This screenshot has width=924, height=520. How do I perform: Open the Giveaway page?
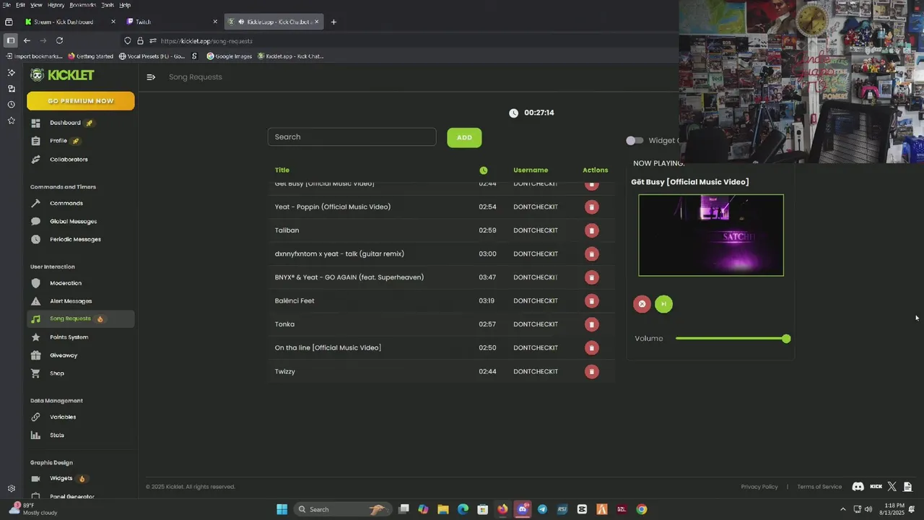[x=81, y=355]
